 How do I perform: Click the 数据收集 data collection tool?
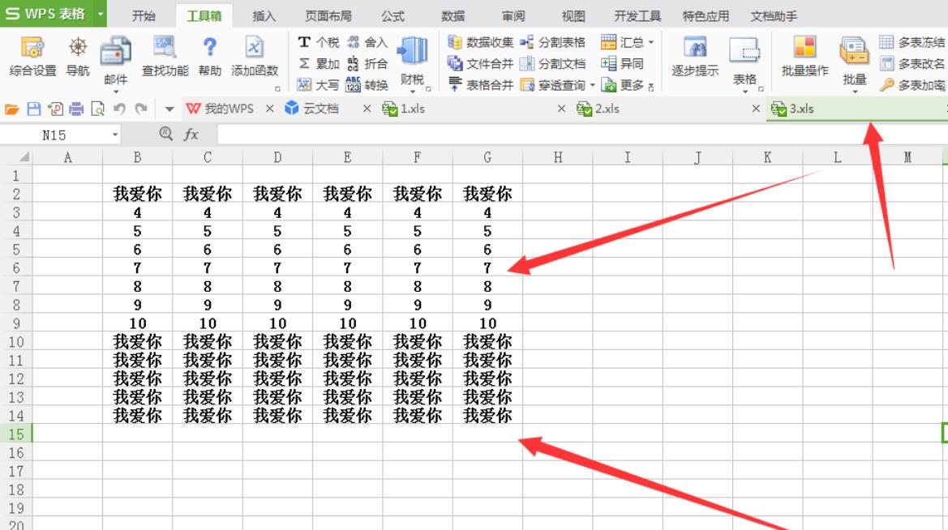[x=481, y=42]
